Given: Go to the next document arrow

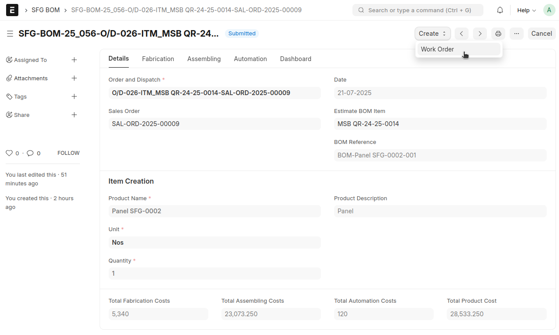Looking at the screenshot, I should tap(480, 34).
